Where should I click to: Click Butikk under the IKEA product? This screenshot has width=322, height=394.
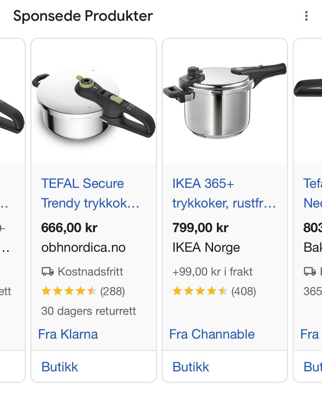coord(191,367)
